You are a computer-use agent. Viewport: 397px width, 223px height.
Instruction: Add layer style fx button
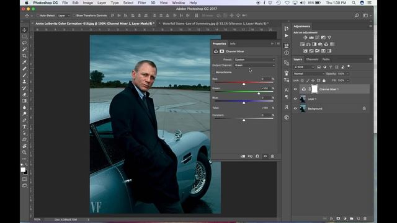click(x=331, y=218)
